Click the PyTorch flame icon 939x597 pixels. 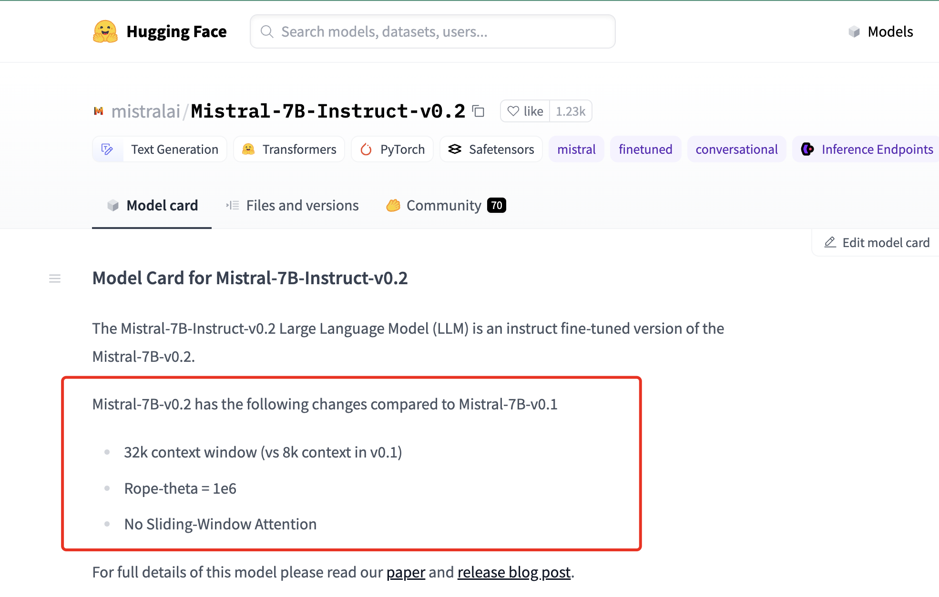[x=366, y=149]
